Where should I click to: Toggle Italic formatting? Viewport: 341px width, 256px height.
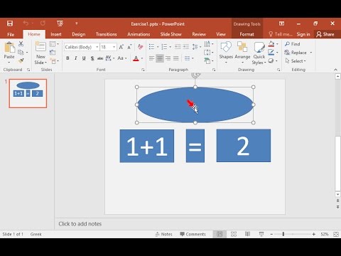click(76, 58)
